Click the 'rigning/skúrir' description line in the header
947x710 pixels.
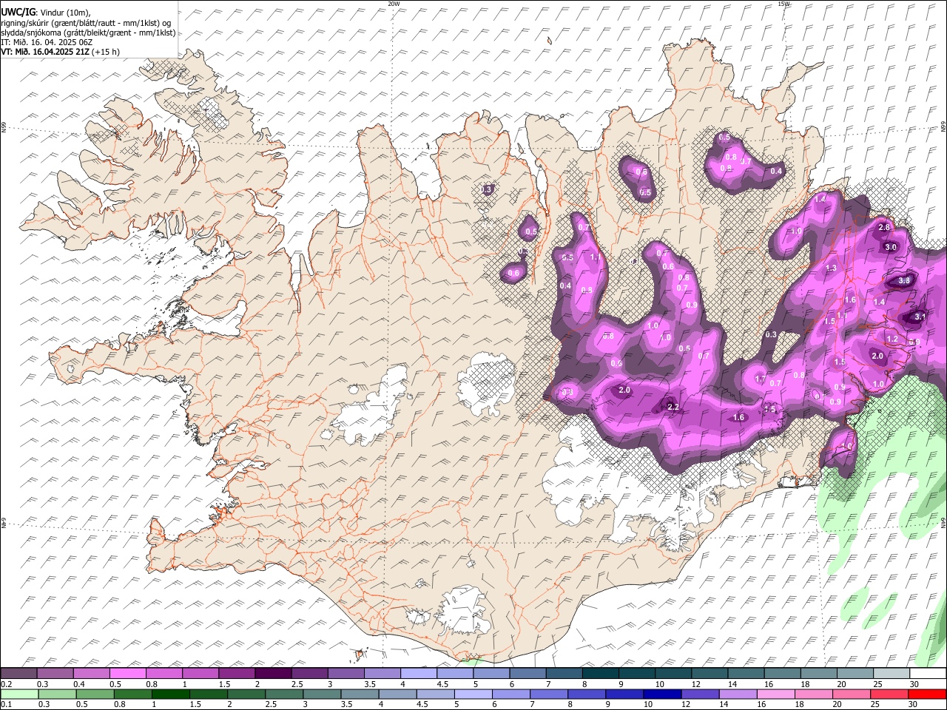click(86, 23)
